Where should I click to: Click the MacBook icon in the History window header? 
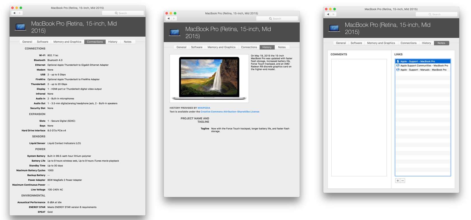click(x=175, y=32)
